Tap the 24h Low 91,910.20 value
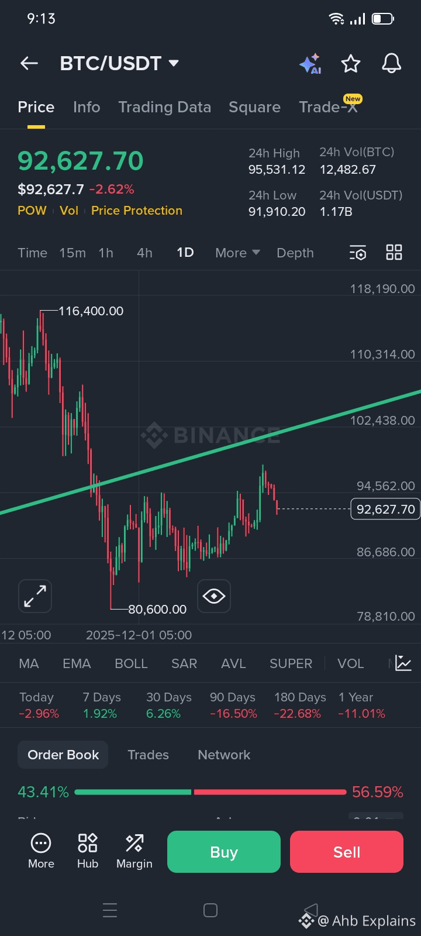421x936 pixels. [x=277, y=212]
